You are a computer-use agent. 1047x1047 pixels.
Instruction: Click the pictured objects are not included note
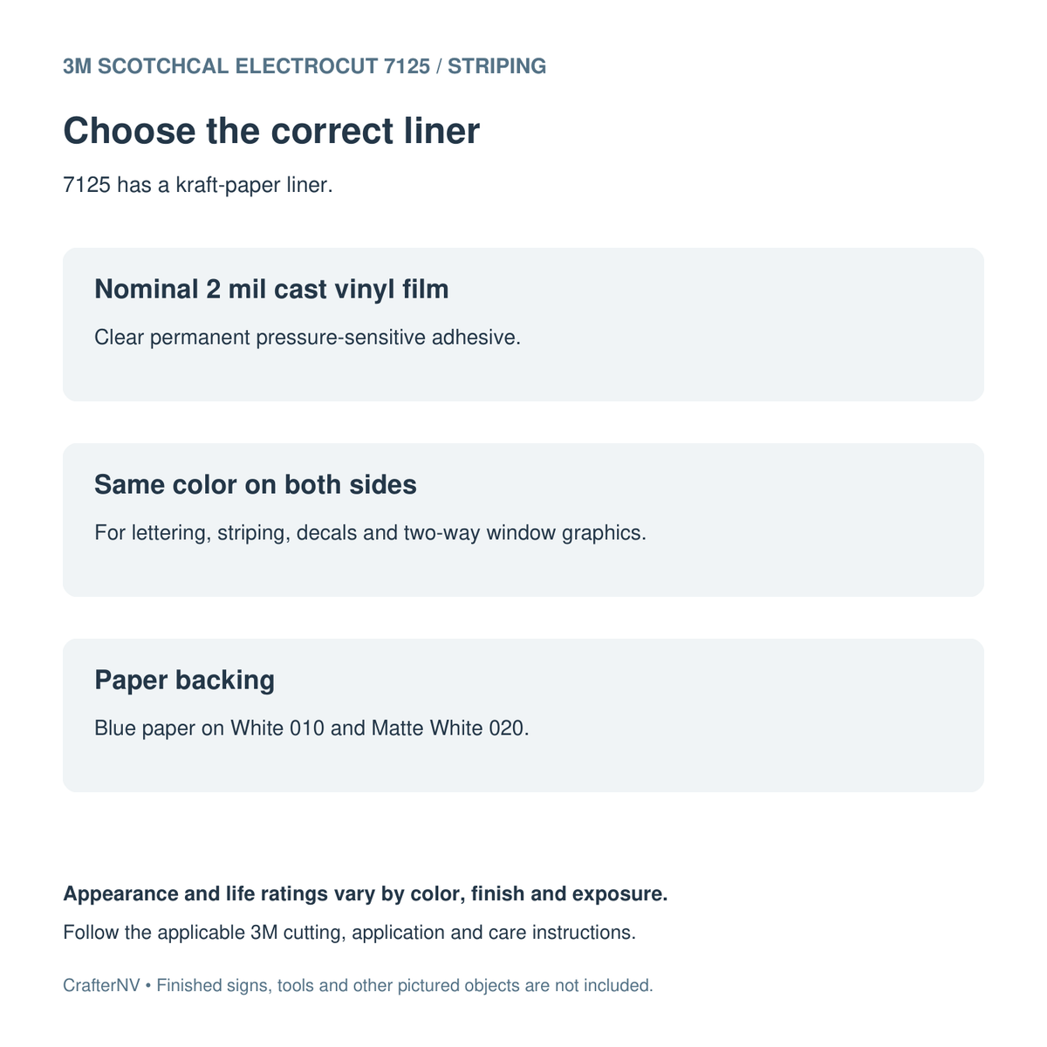[525, 986]
